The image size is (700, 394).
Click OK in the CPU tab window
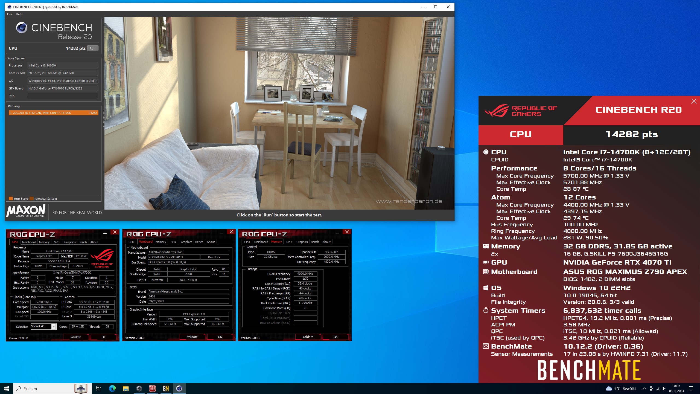[103, 337]
